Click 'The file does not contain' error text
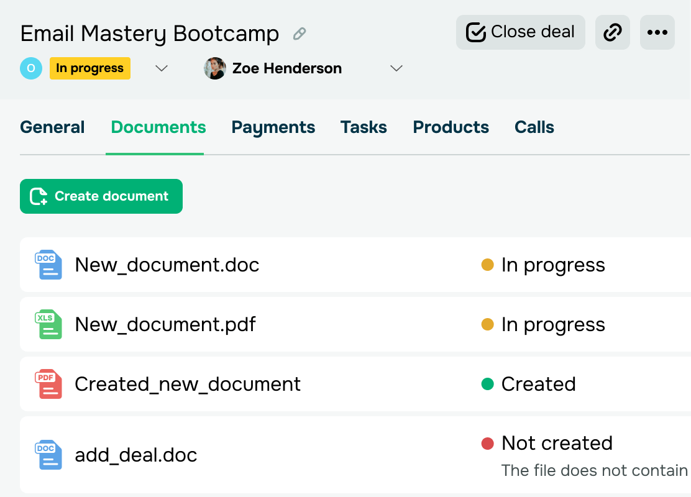Image resolution: width=691 pixels, height=497 pixels. click(x=595, y=470)
